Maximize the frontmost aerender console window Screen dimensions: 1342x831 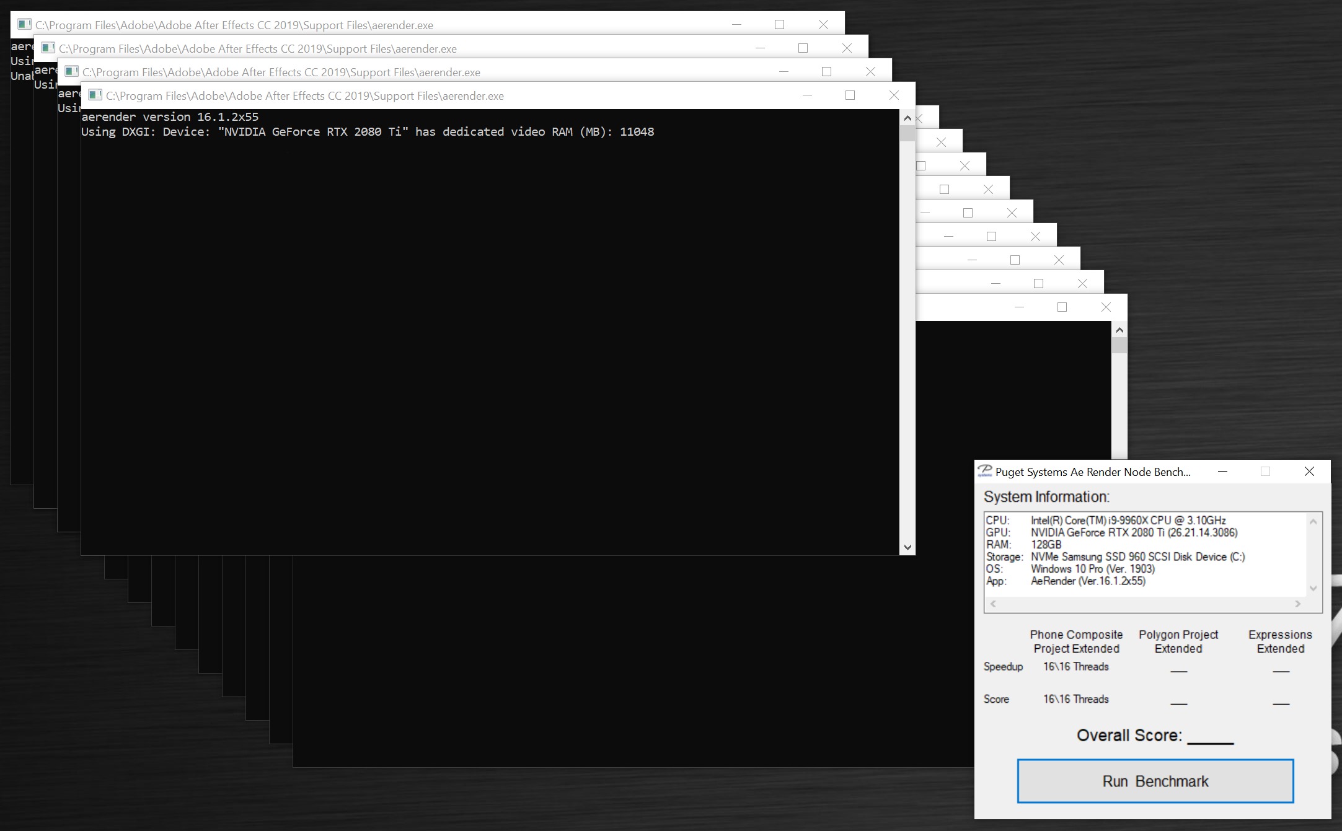tap(850, 95)
